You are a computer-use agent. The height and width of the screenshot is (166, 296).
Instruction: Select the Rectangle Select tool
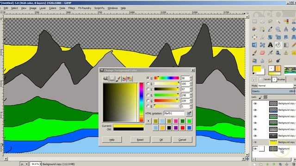[254, 22]
